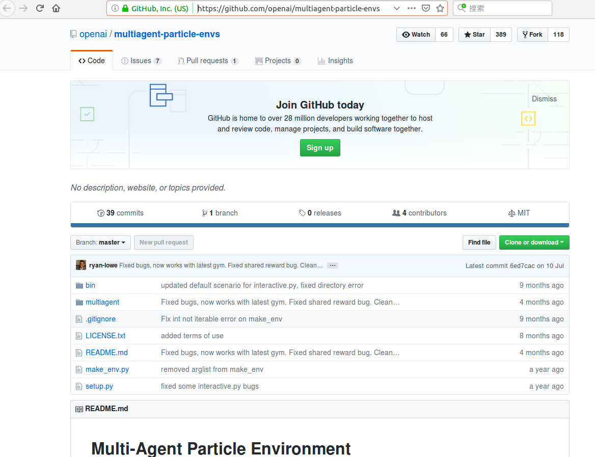Click the Fork icon
The width and height of the screenshot is (595, 457).
click(x=525, y=34)
